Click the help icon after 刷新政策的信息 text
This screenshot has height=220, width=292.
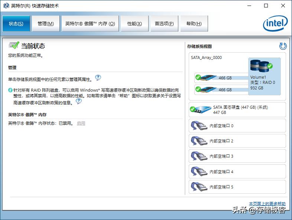(79, 101)
